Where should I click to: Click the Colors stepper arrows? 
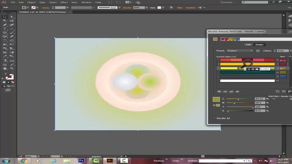click(274, 51)
